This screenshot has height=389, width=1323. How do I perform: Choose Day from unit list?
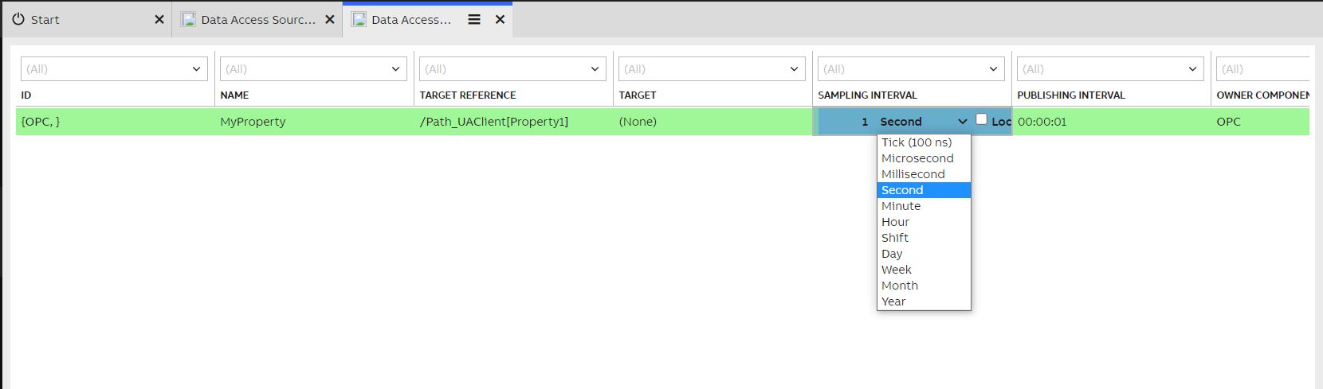924,254
